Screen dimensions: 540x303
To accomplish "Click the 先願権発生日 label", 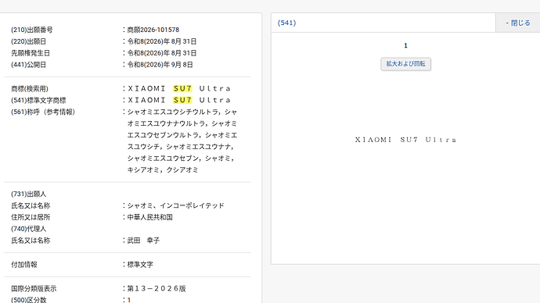I will (31, 53).
